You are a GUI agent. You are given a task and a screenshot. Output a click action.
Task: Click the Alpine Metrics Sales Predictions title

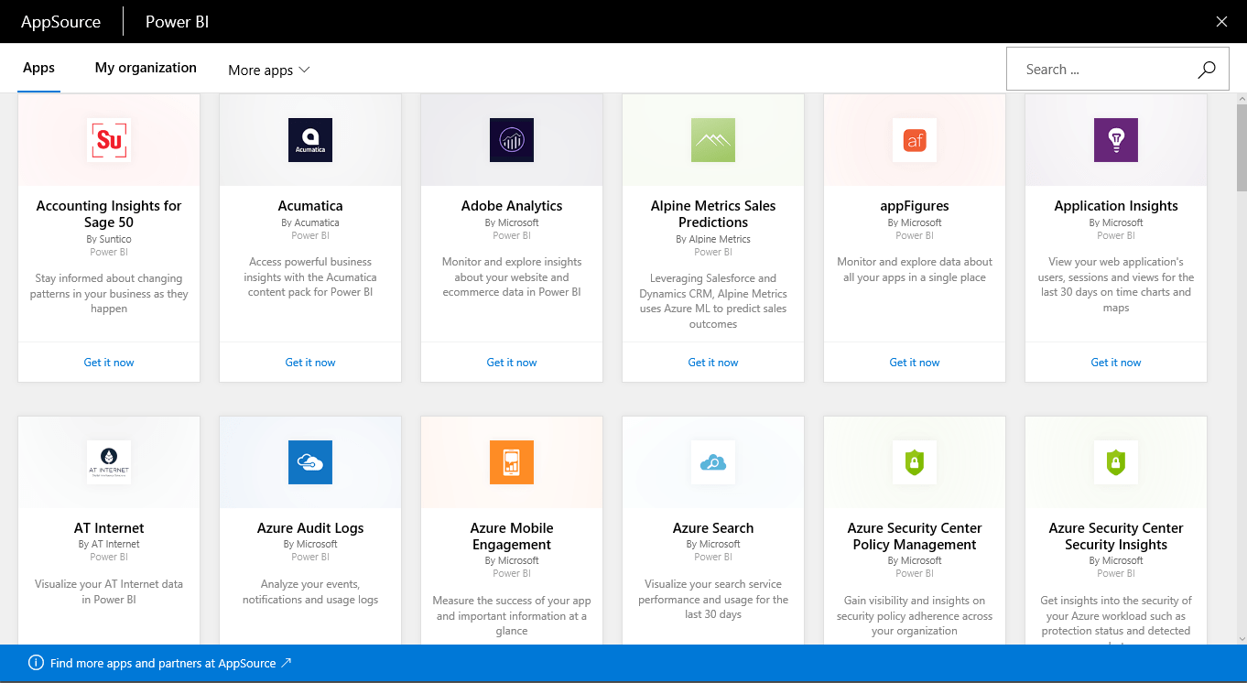(713, 214)
